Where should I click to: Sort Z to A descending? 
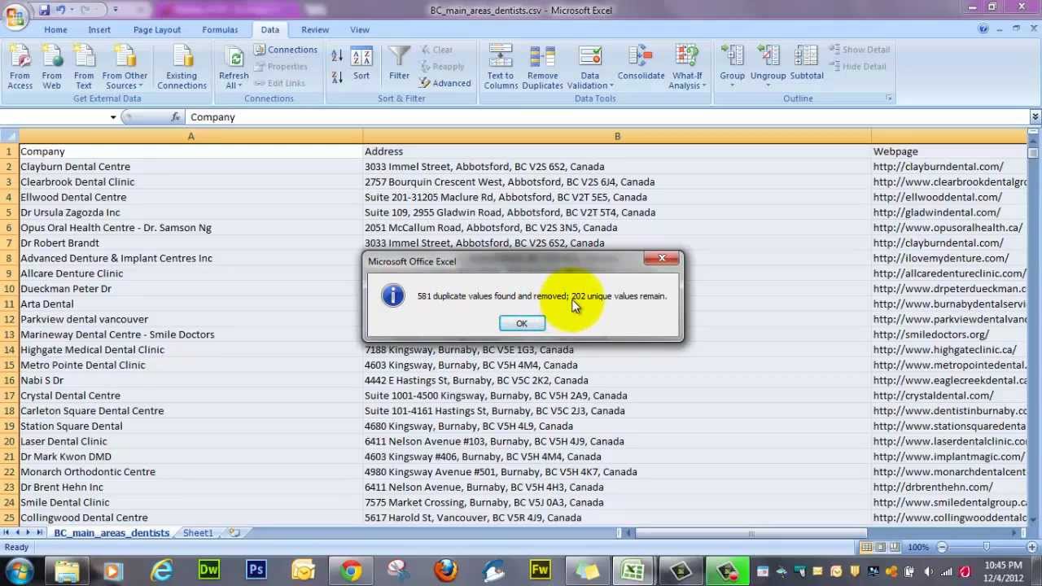pos(337,77)
